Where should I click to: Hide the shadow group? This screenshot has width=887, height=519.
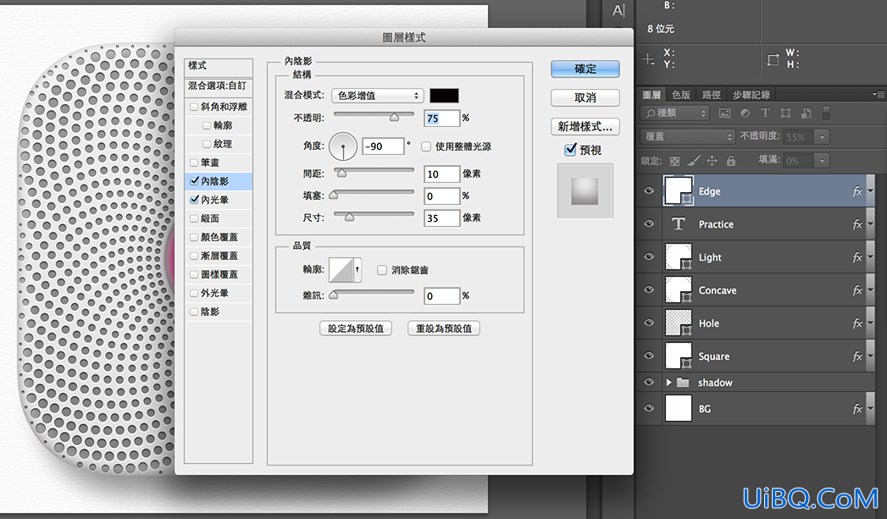(x=649, y=382)
